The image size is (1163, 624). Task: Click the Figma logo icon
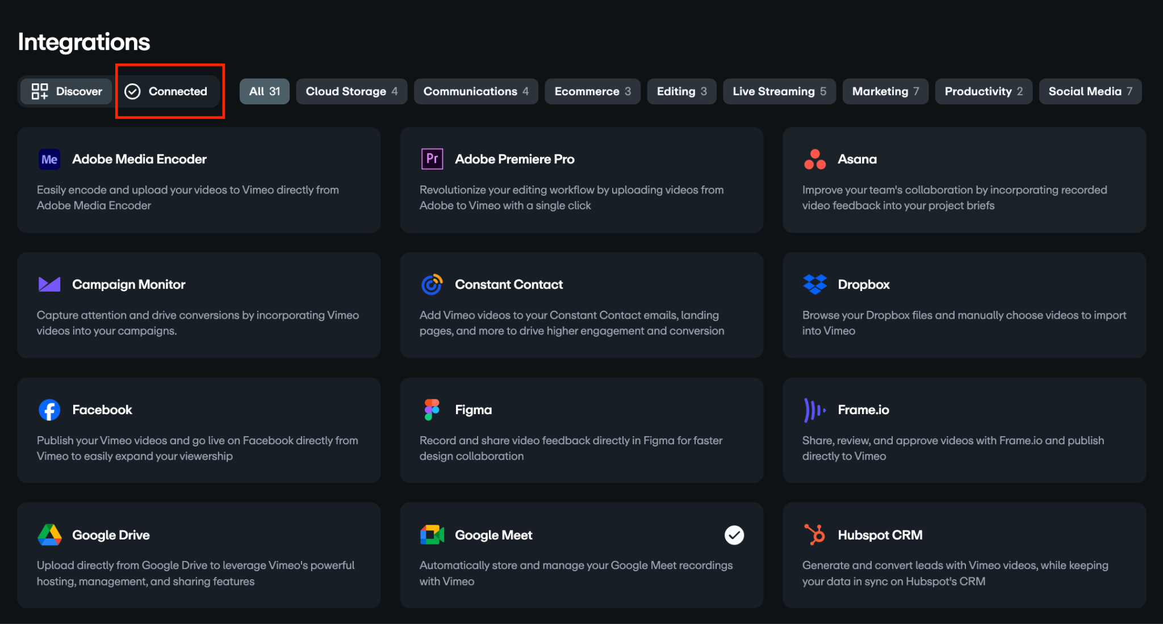point(432,410)
